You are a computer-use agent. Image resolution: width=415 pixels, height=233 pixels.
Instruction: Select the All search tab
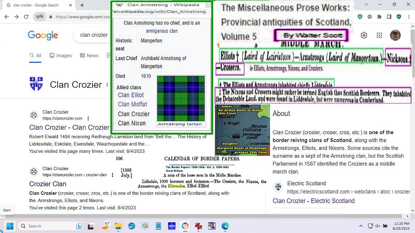pos(35,56)
